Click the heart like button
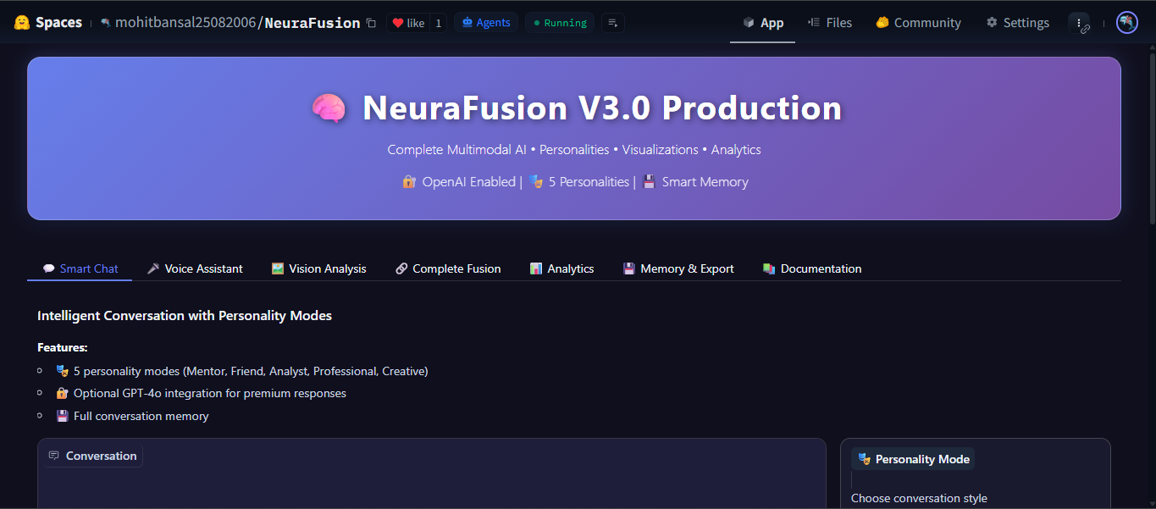This screenshot has height=509, width=1156. (408, 23)
